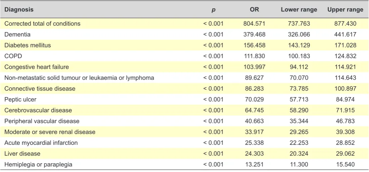The image size is (369, 172).
Task: Select the Congestive heart failure row label
Action: (x=37, y=67)
